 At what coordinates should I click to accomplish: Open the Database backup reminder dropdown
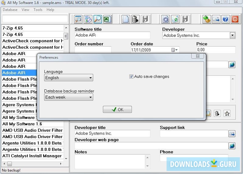[x=69, y=97]
